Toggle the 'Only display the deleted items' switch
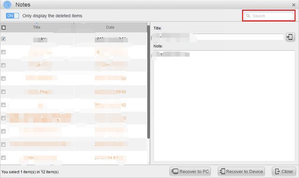Viewport: 299px width, 178px height. click(x=13, y=15)
